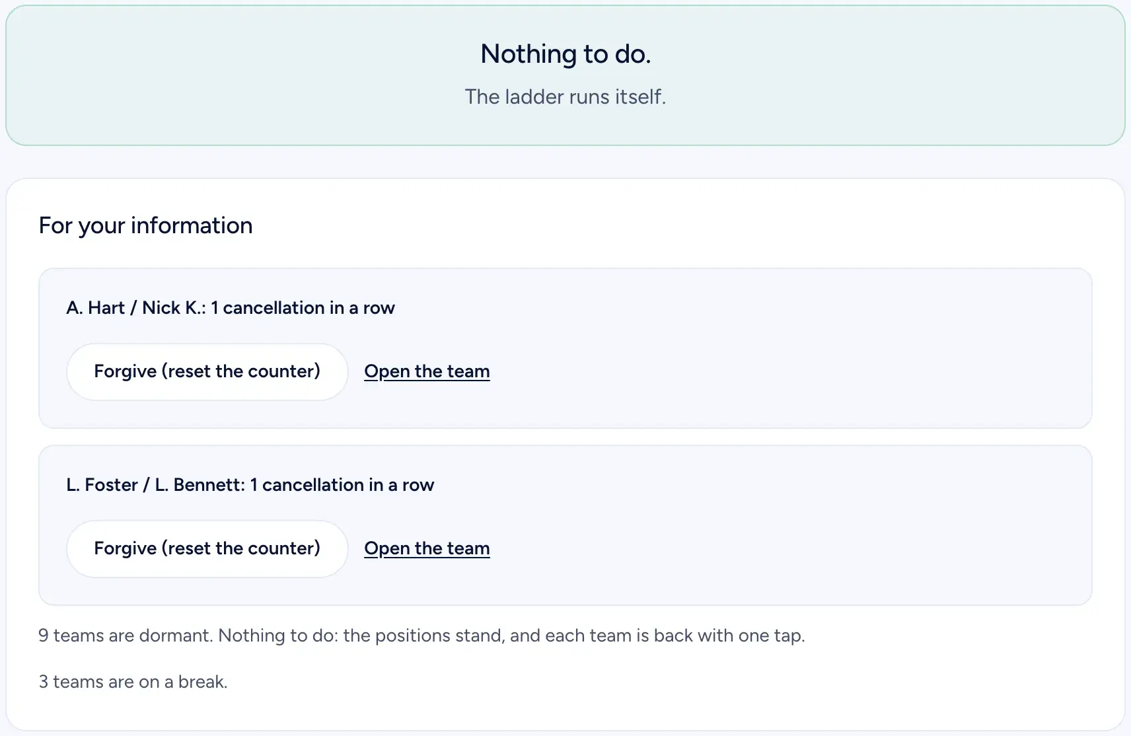
Task: Click the 'For your information' heading
Action: coord(145,225)
